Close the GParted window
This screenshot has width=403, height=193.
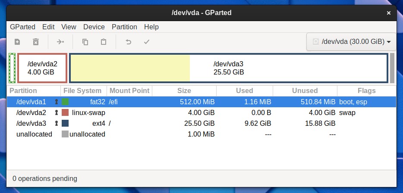[389, 12]
